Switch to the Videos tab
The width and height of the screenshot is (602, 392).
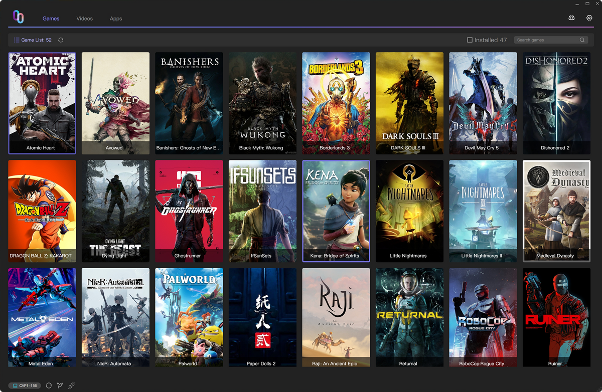(x=84, y=19)
